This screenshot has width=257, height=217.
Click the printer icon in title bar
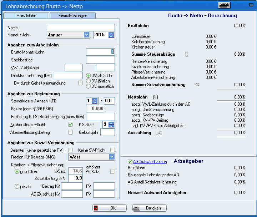[x=224, y=5]
